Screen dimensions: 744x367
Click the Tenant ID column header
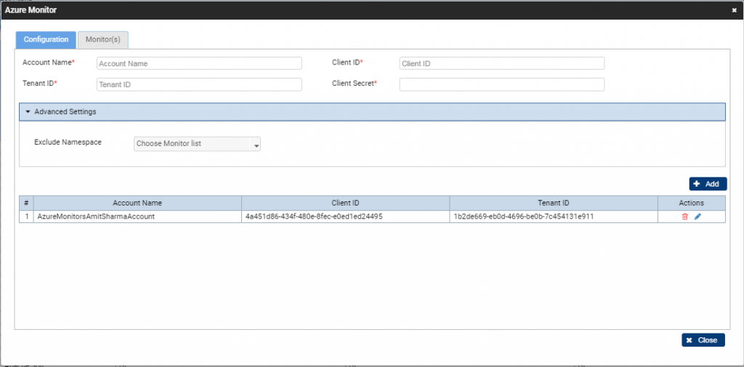click(x=554, y=203)
